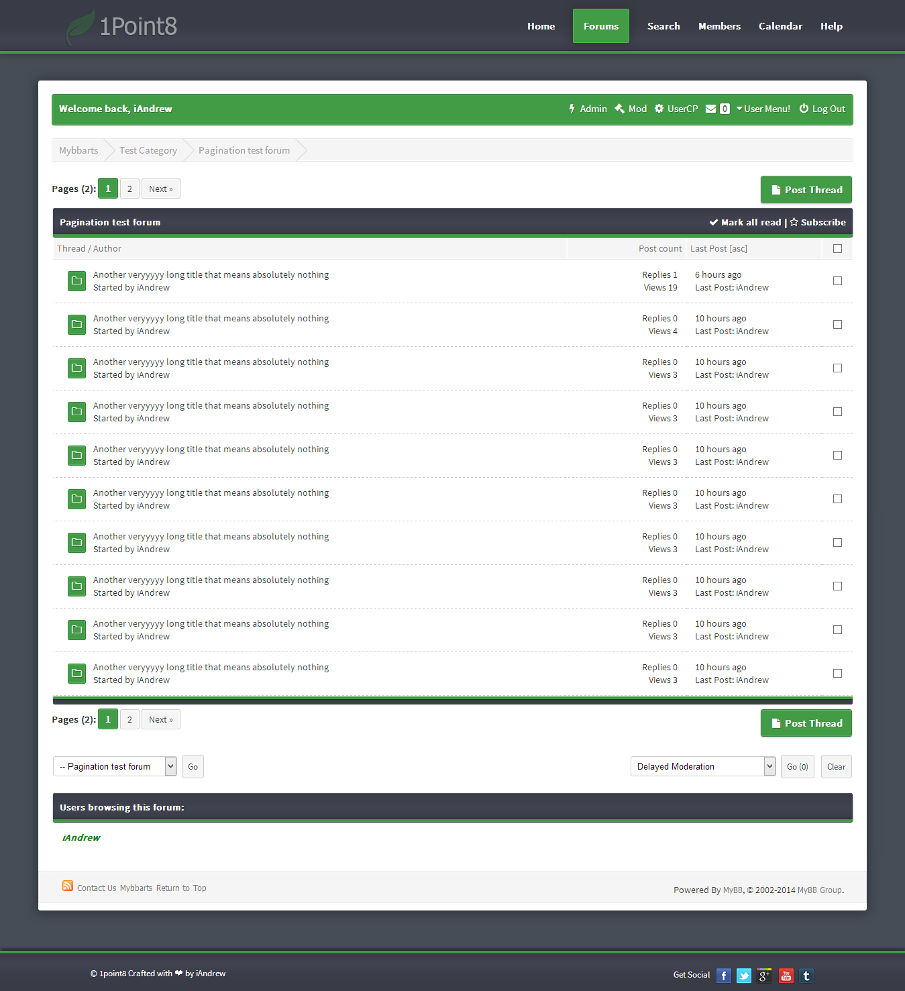Open the Facebook social icon

click(724, 976)
